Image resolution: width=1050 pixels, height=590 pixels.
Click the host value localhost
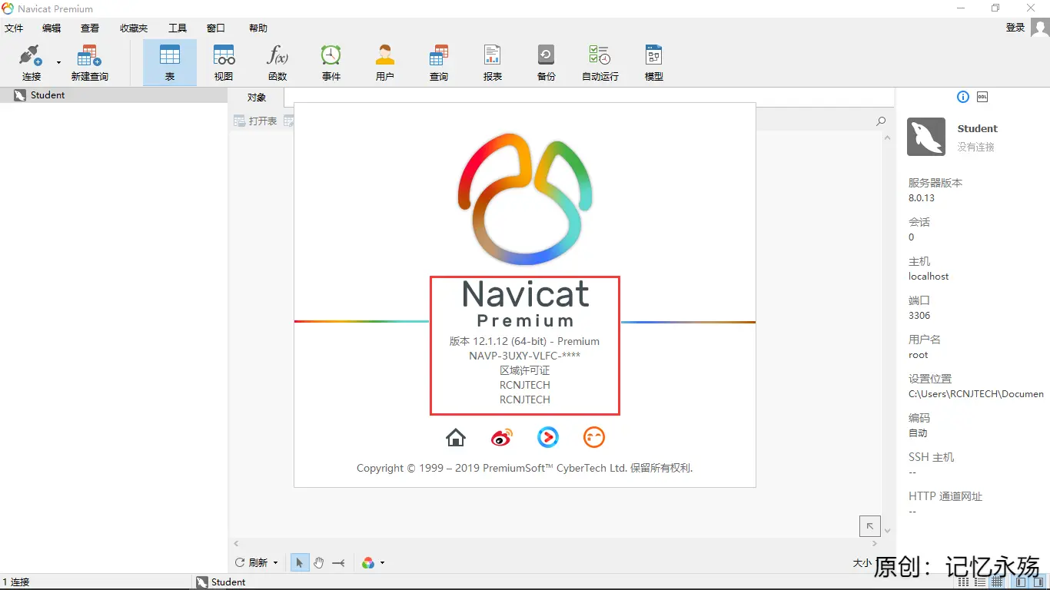(929, 276)
